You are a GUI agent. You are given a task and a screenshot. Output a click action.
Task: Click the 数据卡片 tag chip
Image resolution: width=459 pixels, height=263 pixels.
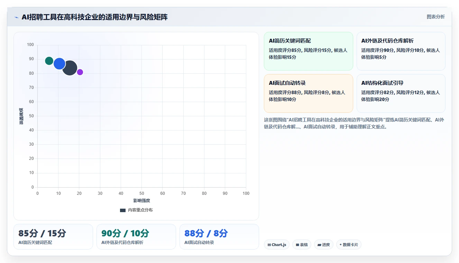click(x=349, y=245)
